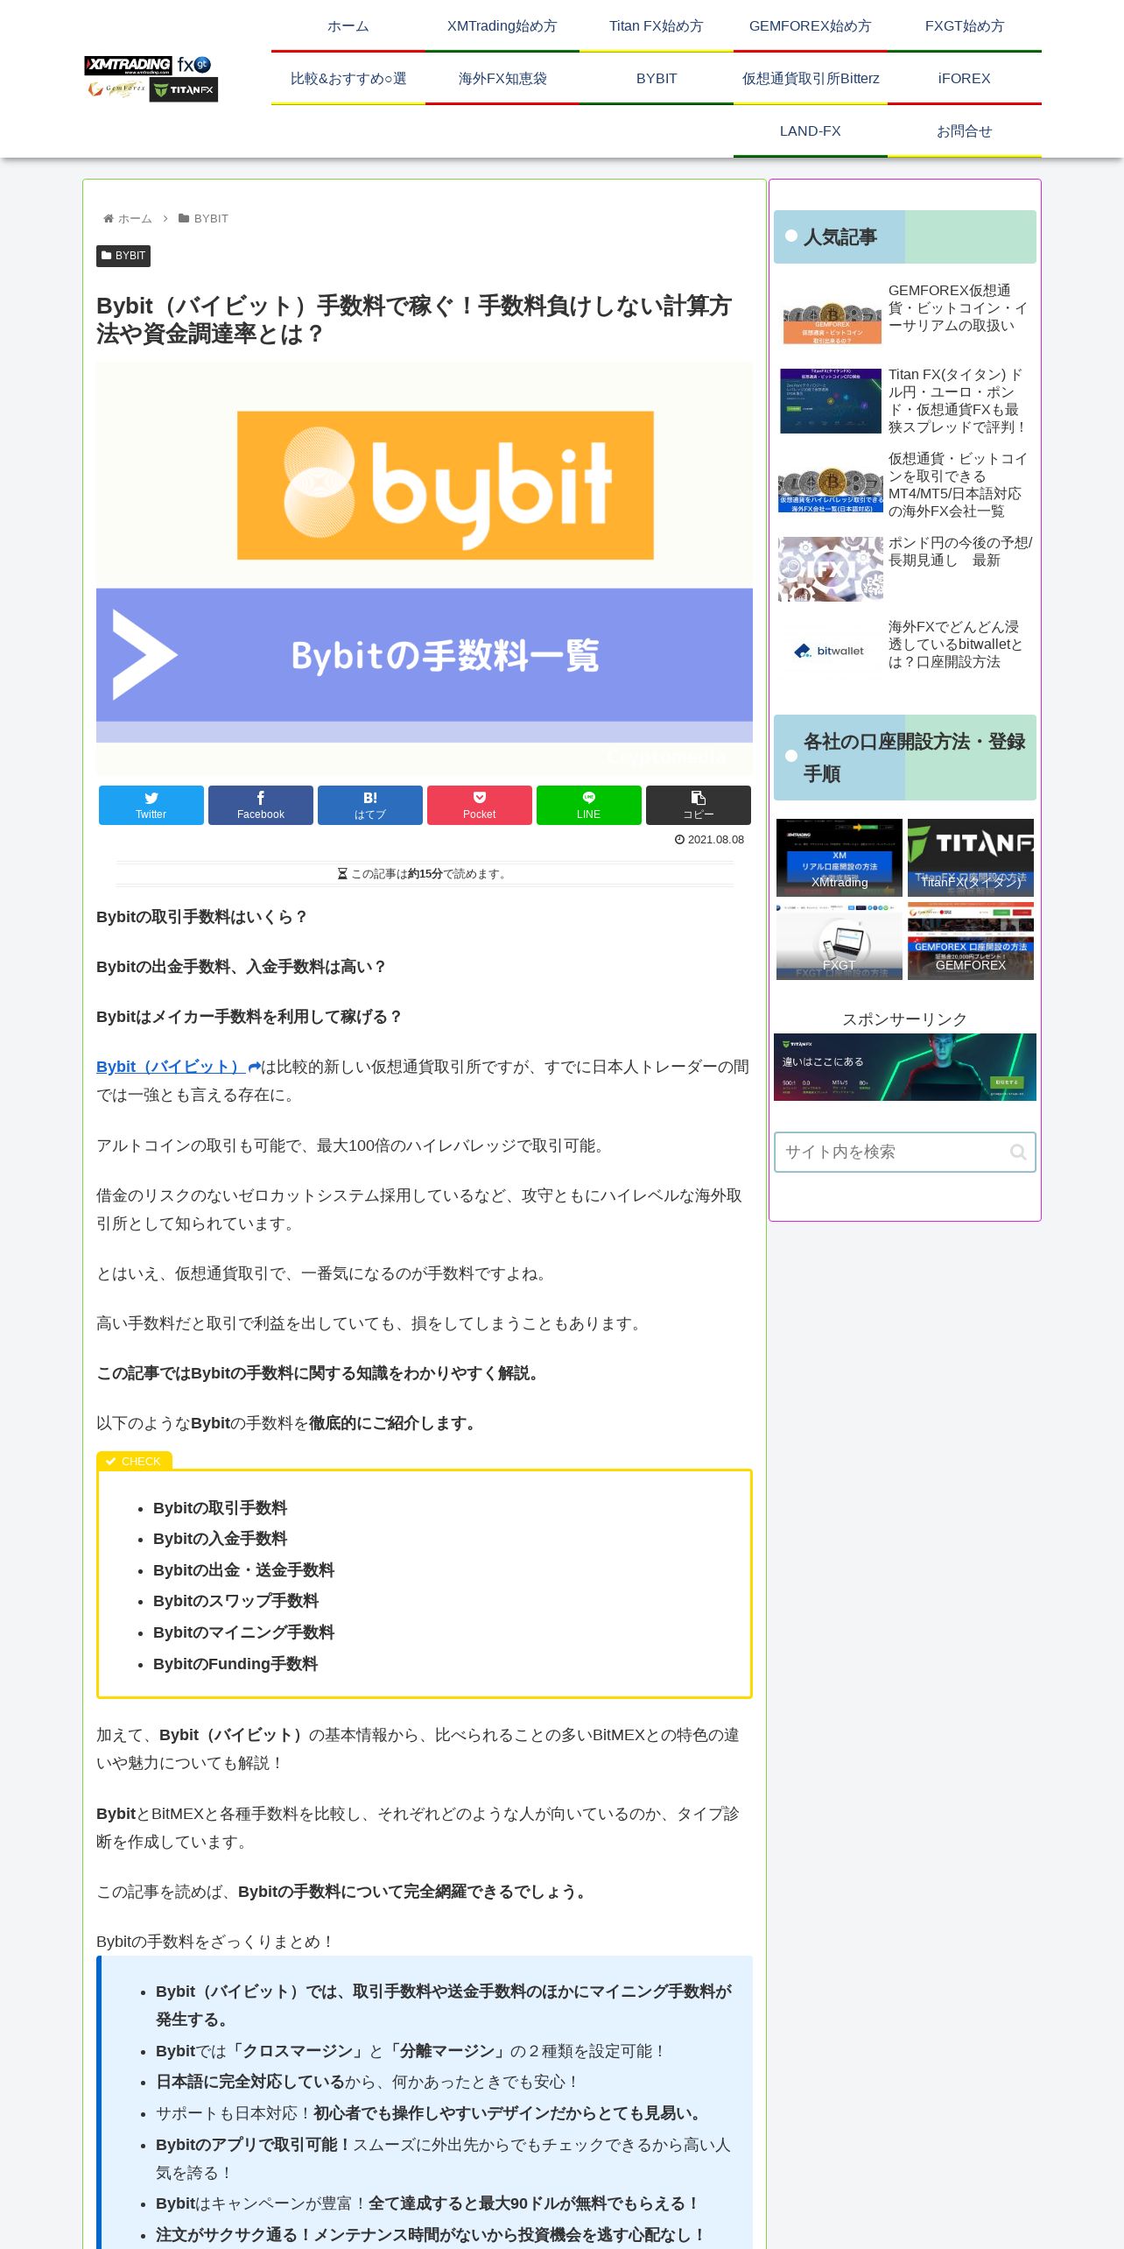Click the Titan FX sponsor banner
The width and height of the screenshot is (1124, 2249).
[x=905, y=1067]
